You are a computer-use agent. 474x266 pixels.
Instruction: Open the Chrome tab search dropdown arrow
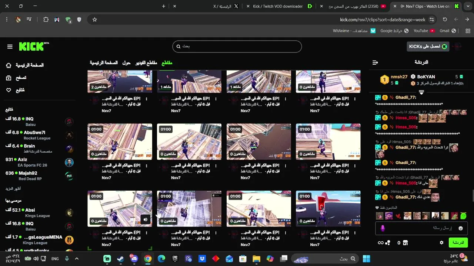tap(468, 6)
